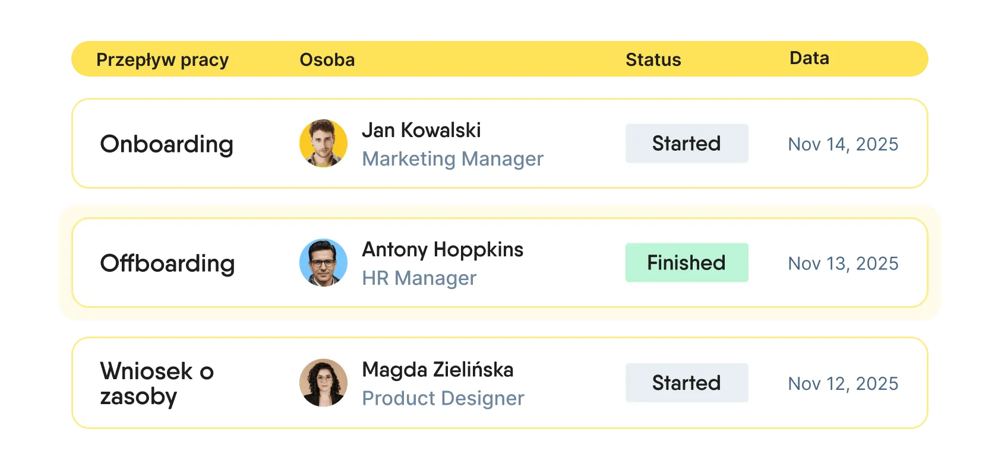The width and height of the screenshot is (998, 470).
Task: Click the Marketing Manager job title
Action: (x=452, y=159)
